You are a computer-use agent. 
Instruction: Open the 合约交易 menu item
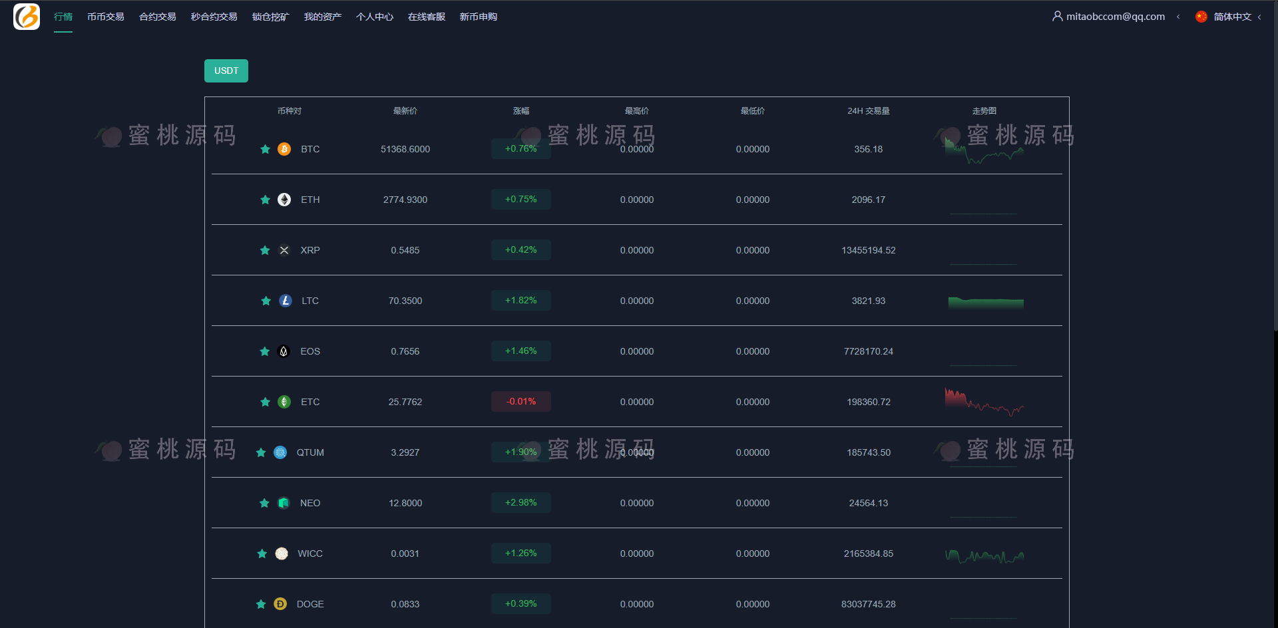pos(158,17)
